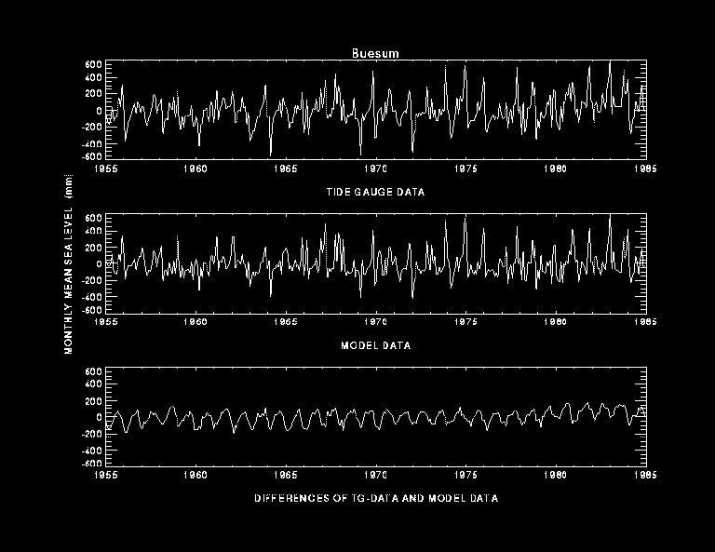Click the 1955 tick label under top plot

(x=107, y=168)
